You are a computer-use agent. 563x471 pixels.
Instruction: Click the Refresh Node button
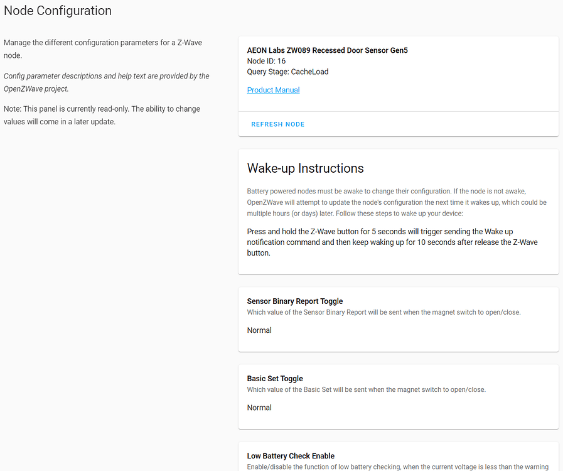click(x=277, y=124)
